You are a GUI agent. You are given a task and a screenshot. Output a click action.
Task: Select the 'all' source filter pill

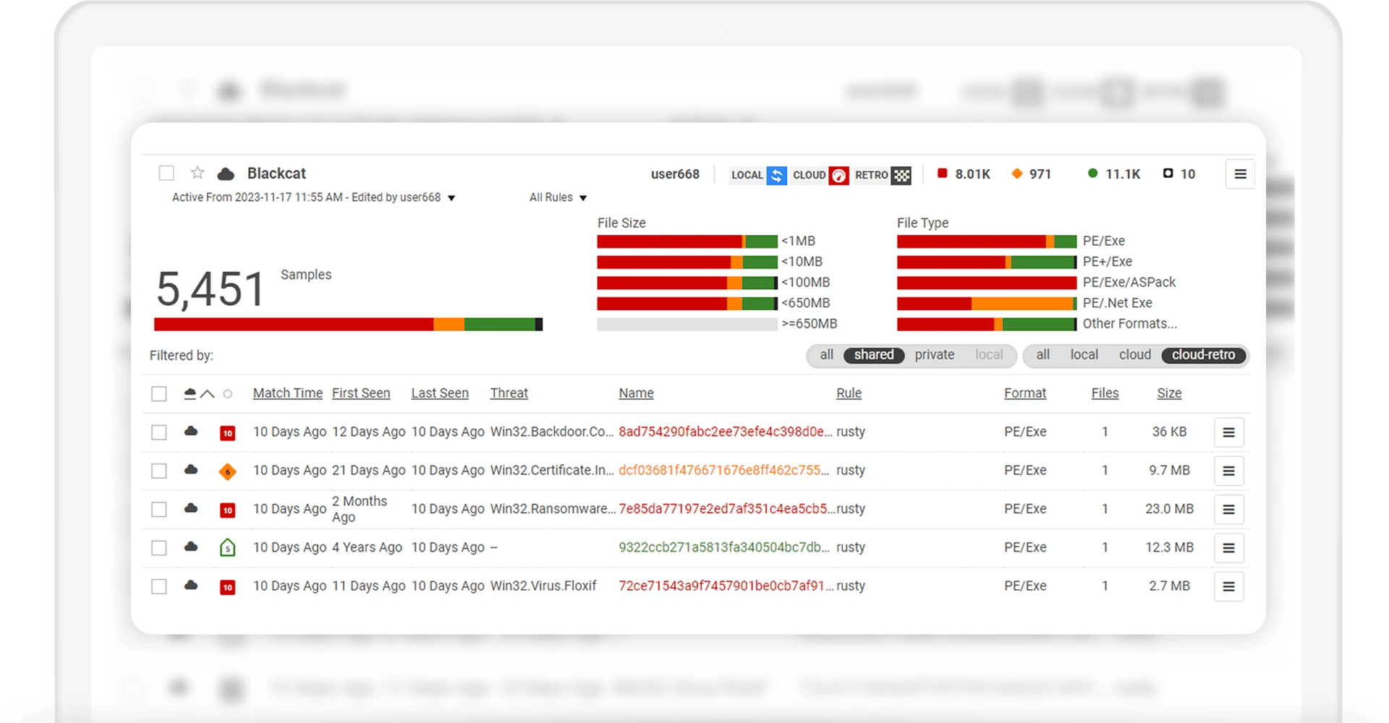point(1042,355)
